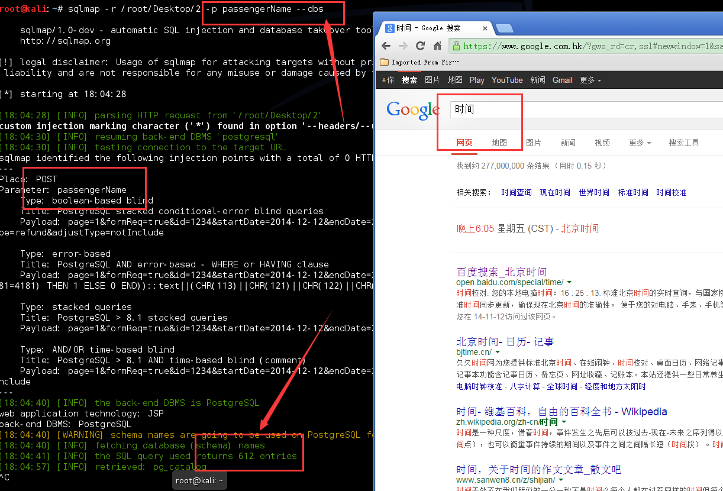The height and width of the screenshot is (491, 723).
Task: Click 'retrieved: pg_catalog' terminal line
Action: (150, 467)
